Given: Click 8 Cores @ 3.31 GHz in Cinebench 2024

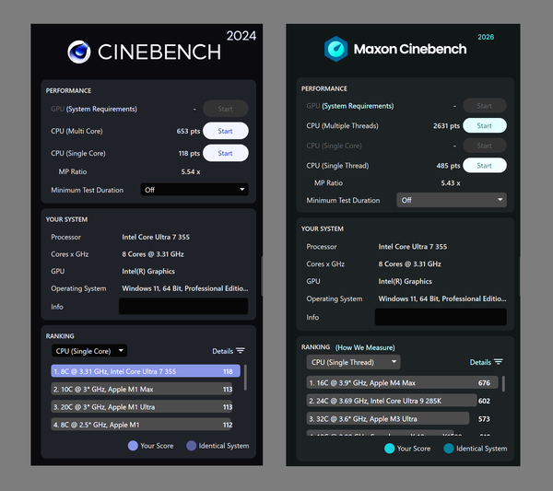Looking at the screenshot, I should coord(153,254).
